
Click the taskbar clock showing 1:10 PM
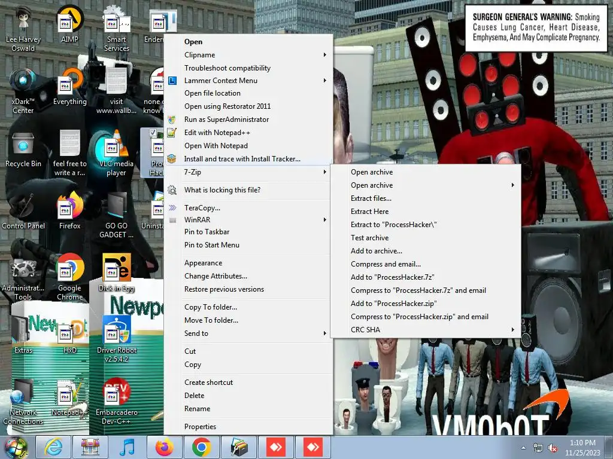(582, 448)
